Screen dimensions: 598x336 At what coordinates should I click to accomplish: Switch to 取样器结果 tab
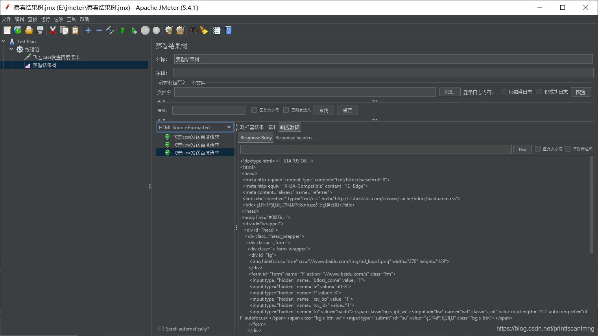click(252, 127)
